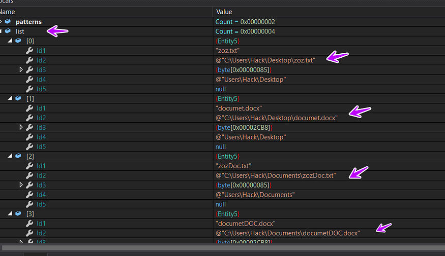Click wrench icon of Id1 "documetDOC.docx"

click(x=29, y=224)
